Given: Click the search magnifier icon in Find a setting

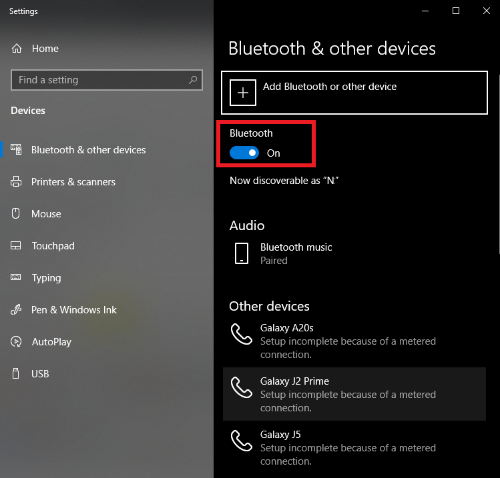Looking at the screenshot, I should [x=193, y=79].
